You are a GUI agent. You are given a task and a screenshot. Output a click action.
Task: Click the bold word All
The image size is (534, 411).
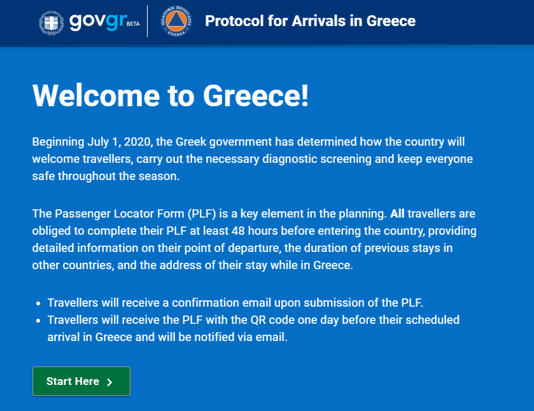coord(398,213)
